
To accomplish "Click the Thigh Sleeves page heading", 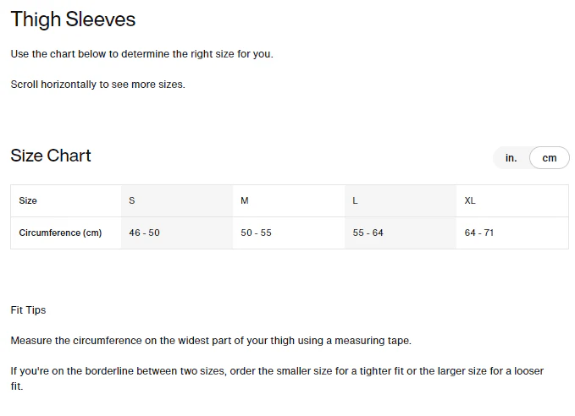I will 73,19.
